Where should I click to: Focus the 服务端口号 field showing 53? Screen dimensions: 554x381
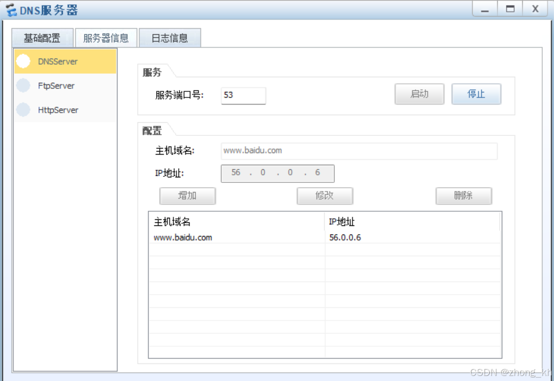[x=243, y=96]
